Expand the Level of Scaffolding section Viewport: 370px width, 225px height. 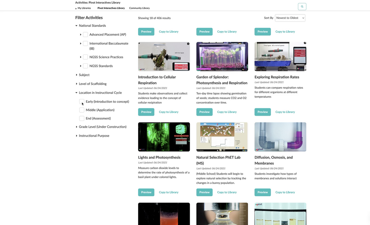point(76,84)
